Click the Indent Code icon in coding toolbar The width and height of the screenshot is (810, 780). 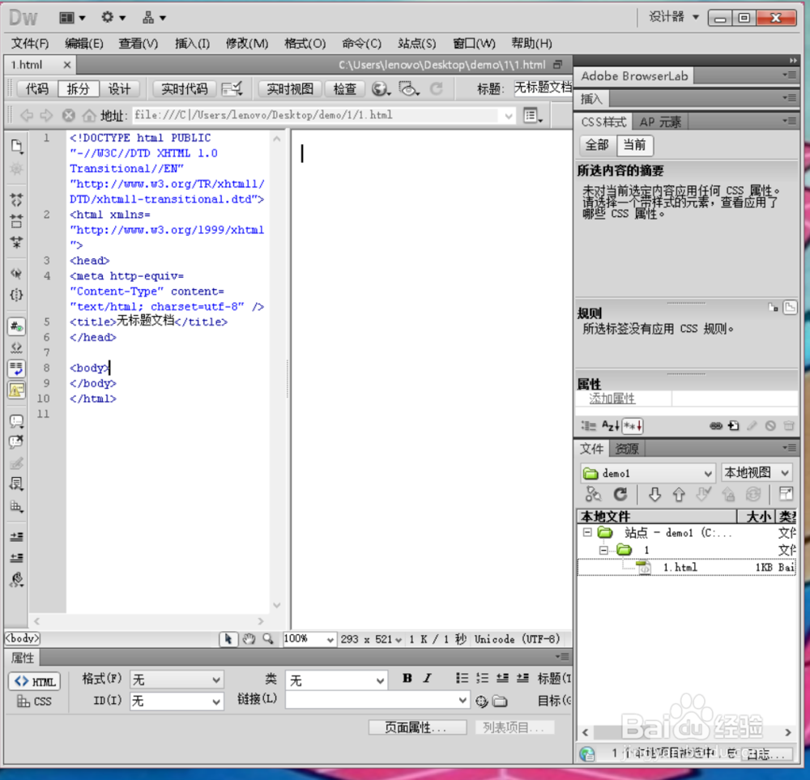pyautogui.click(x=16, y=537)
